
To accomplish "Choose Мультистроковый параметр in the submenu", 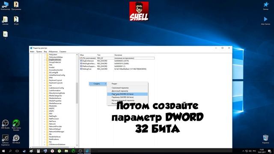I will pos(128,101).
